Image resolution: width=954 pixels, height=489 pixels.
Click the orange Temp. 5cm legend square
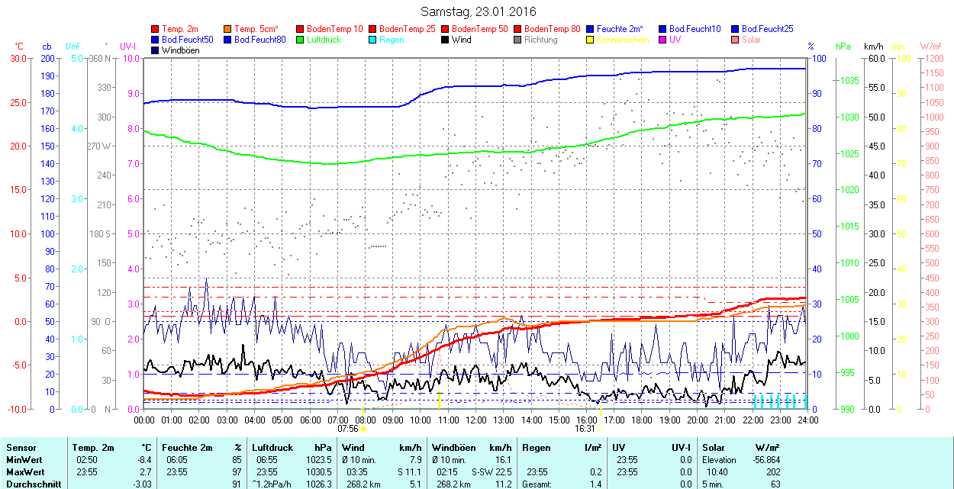(x=228, y=29)
